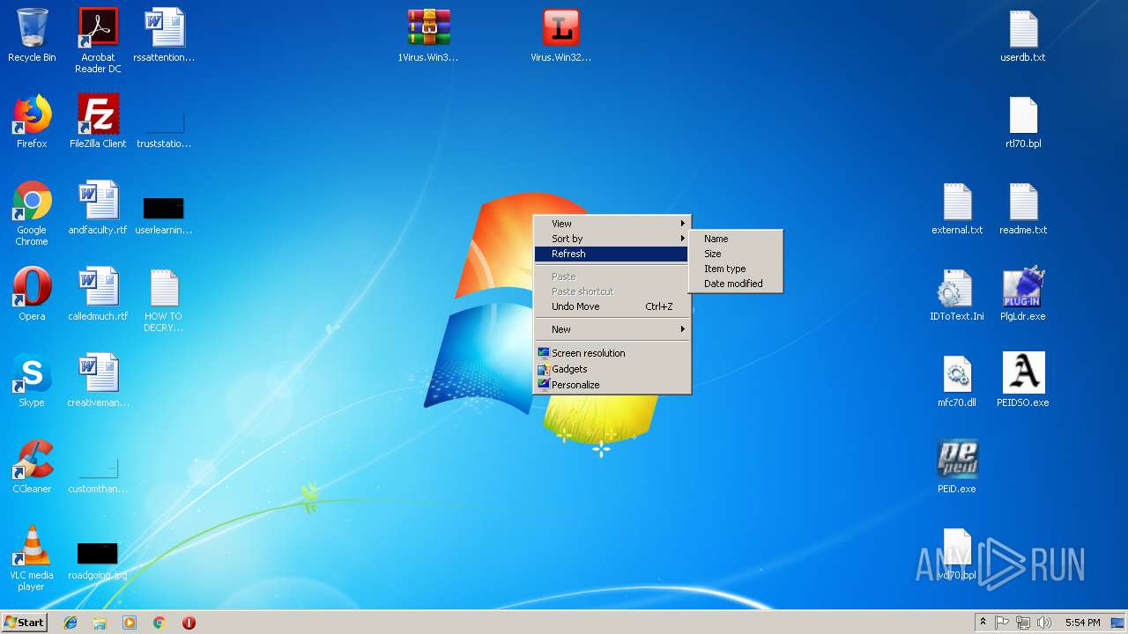Sort desktop icons by Size
This screenshot has height=634, width=1128.
click(x=735, y=254)
